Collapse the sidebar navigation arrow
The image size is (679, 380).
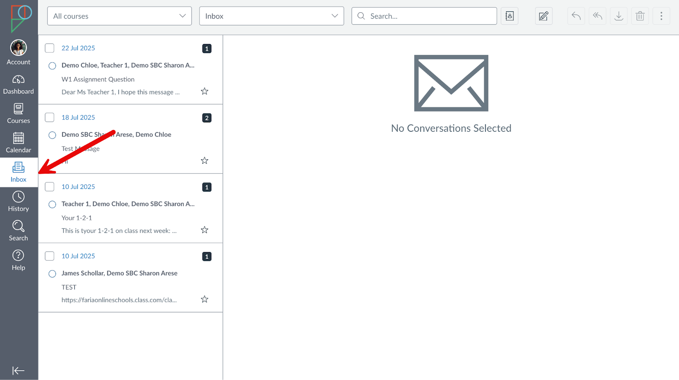point(18,371)
